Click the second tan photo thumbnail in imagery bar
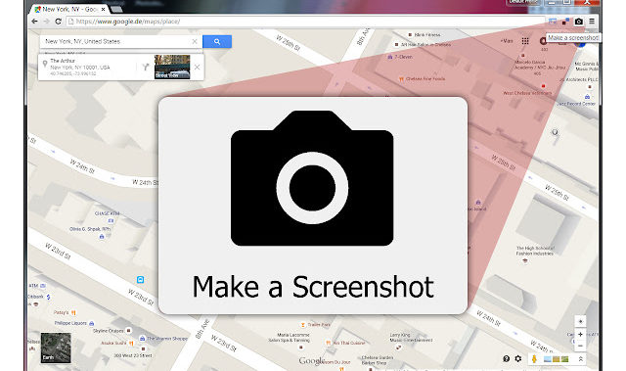This screenshot has height=371, width=626. coord(557,359)
